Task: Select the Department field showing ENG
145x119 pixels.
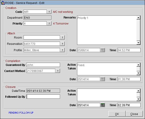Action: click(x=38, y=17)
